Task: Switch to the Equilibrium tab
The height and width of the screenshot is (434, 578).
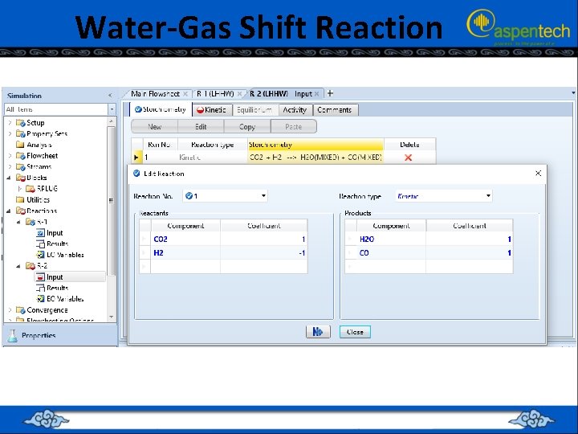Action: 254,110
